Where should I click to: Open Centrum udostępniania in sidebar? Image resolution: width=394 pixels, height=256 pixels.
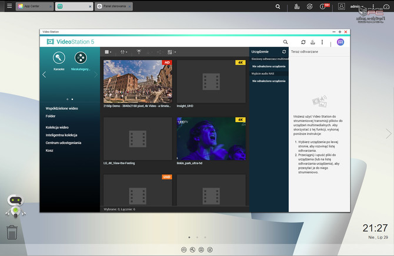pyautogui.click(x=64, y=143)
